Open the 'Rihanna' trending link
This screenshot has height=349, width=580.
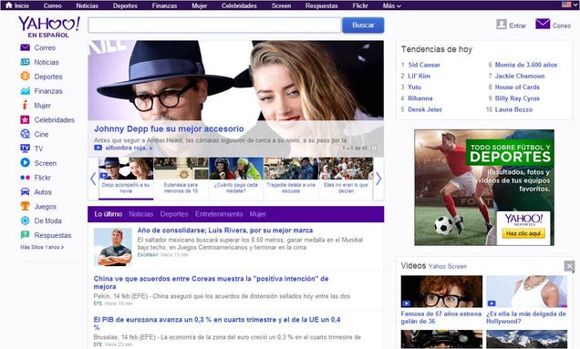coord(419,98)
